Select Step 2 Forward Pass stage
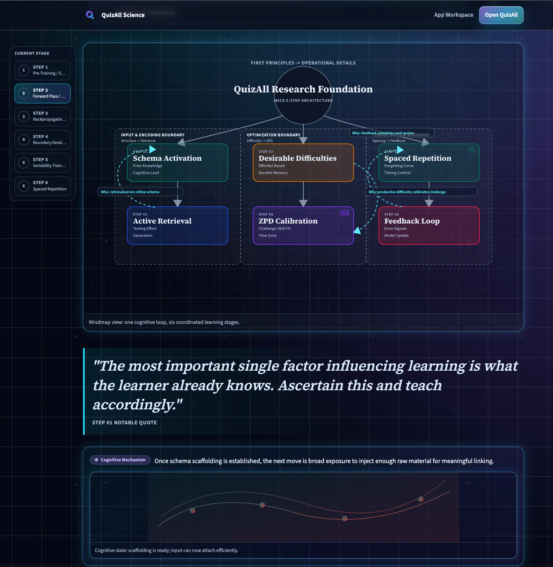The image size is (553, 567). point(43,93)
